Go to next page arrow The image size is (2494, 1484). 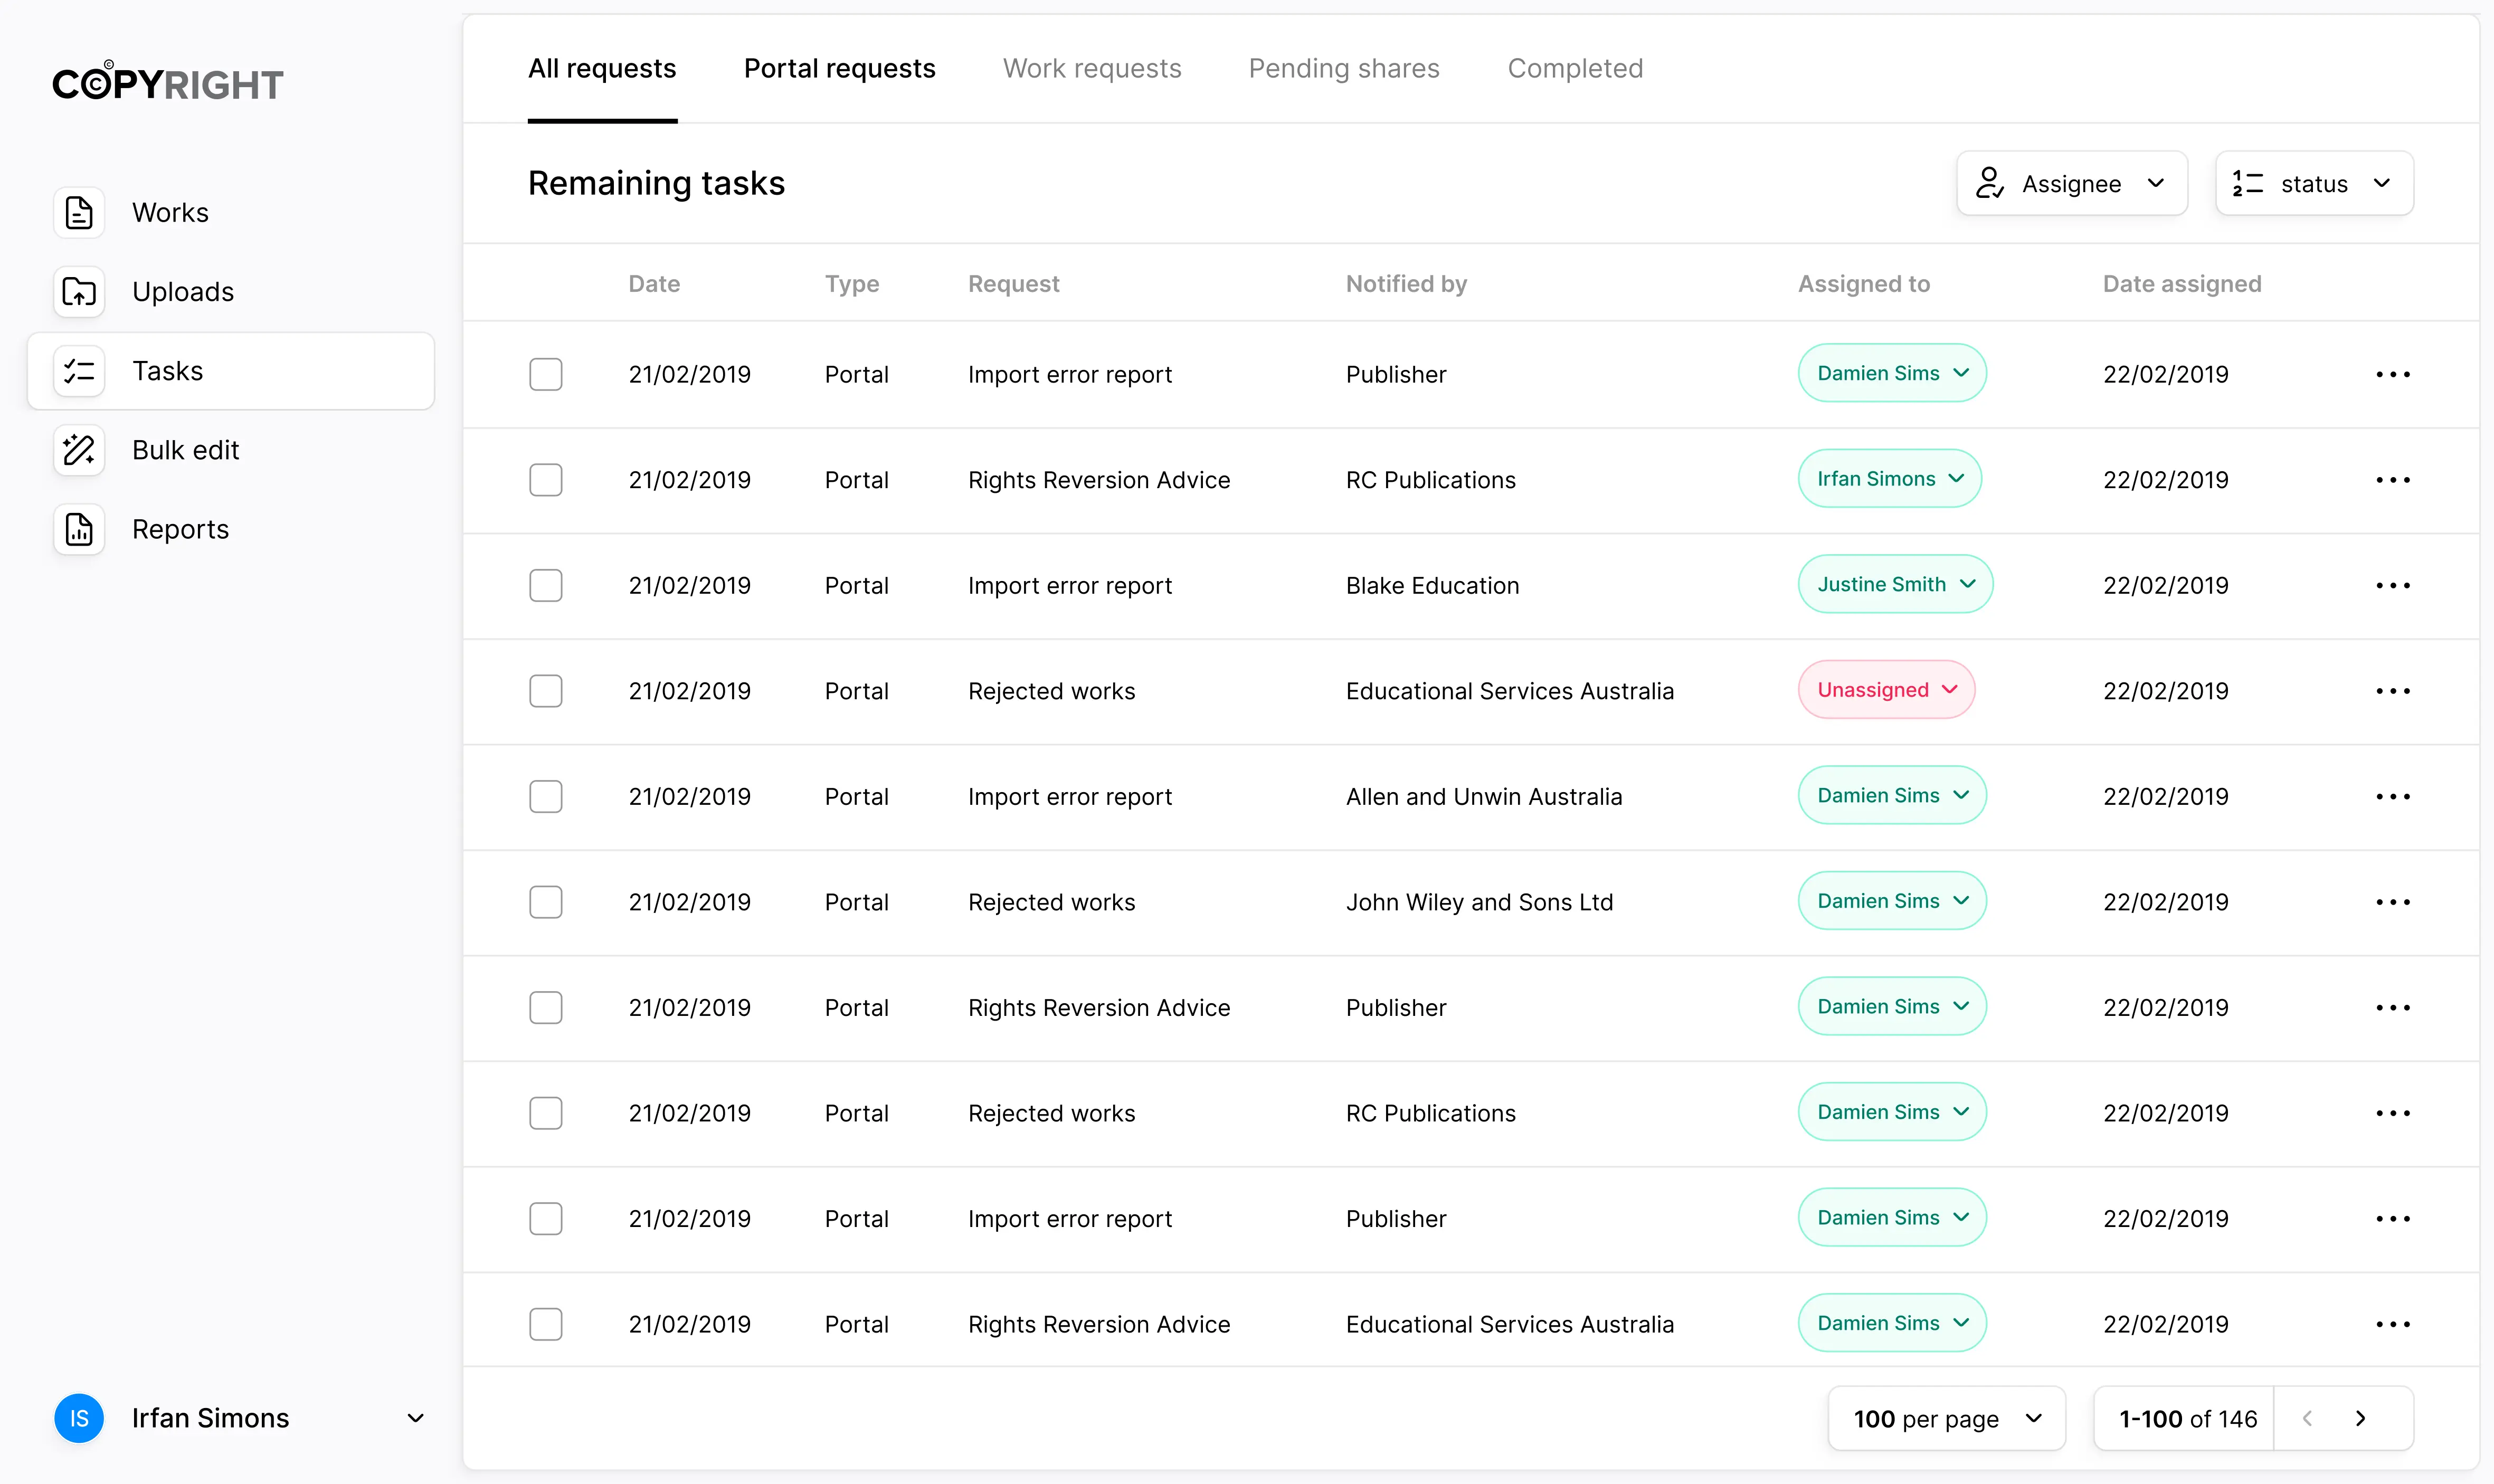coord(2360,1419)
